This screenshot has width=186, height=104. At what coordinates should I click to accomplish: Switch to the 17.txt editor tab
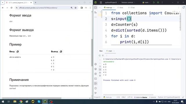pyautogui.click(x=131, y=8)
